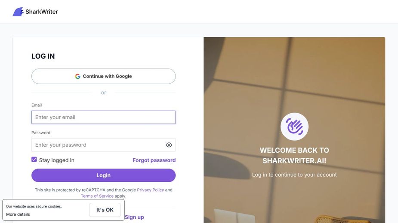Show password using the eye icon
Viewport: 398px width, 223px height.
point(169,145)
